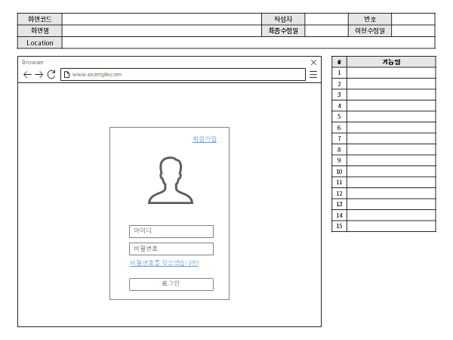Viewport: 453px width, 340px height.
Task: Select the Location header cell
Action: click(40, 43)
